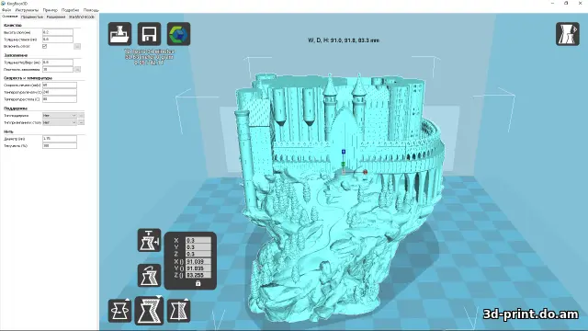Open the Помощь menu
The image size is (588, 331).
coord(91,10)
